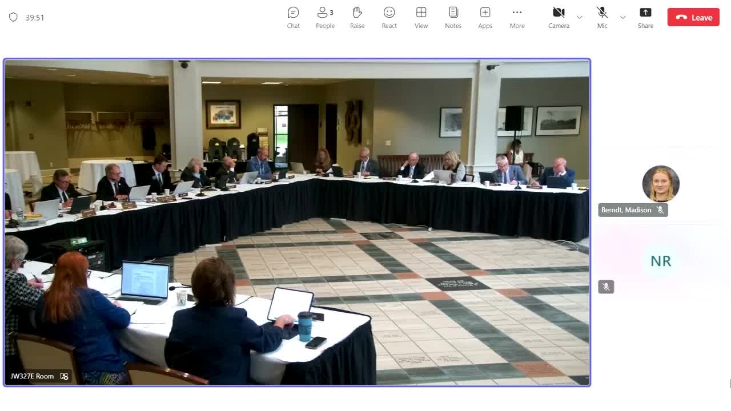Start sharing with the Share icon

point(645,17)
